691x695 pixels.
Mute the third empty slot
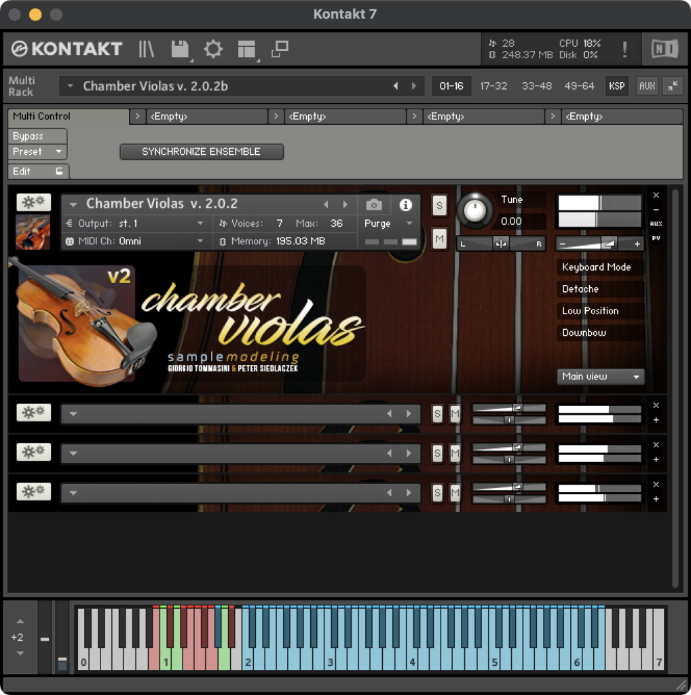click(455, 453)
